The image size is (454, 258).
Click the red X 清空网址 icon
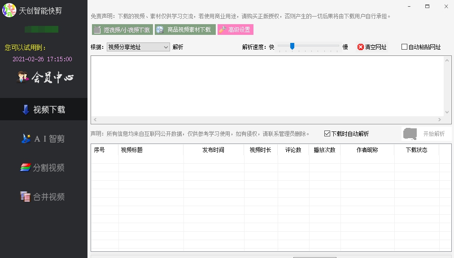[x=360, y=47]
